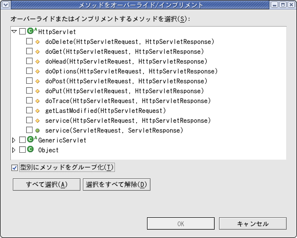Select the doOptions method row text

point(131,71)
